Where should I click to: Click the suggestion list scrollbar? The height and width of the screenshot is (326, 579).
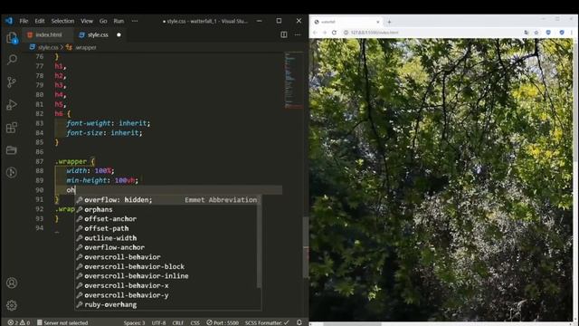pyautogui.click(x=259, y=242)
